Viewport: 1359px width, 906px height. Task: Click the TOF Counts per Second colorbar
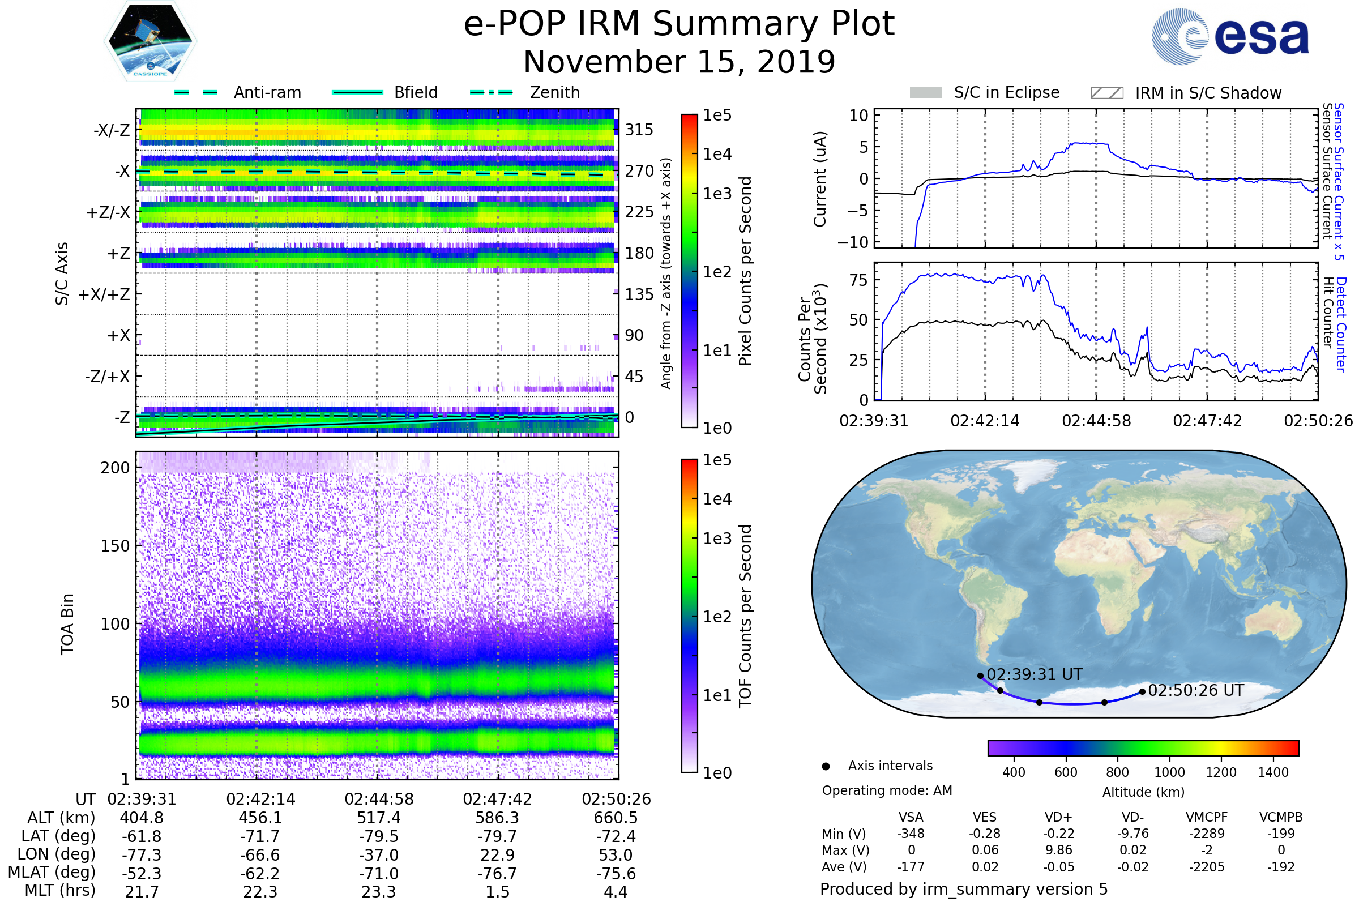click(689, 616)
